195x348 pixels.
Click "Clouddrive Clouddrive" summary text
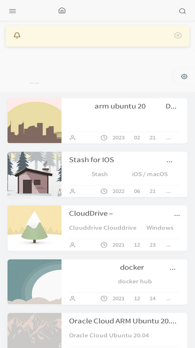pos(102,228)
